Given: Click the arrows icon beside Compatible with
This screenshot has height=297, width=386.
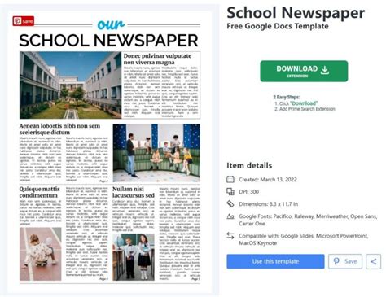Looking at the screenshot, I should pos(230,236).
